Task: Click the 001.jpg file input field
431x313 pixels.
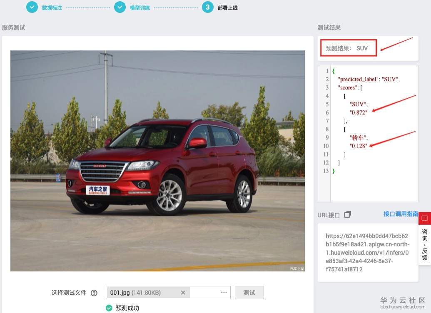Action: [168, 293]
